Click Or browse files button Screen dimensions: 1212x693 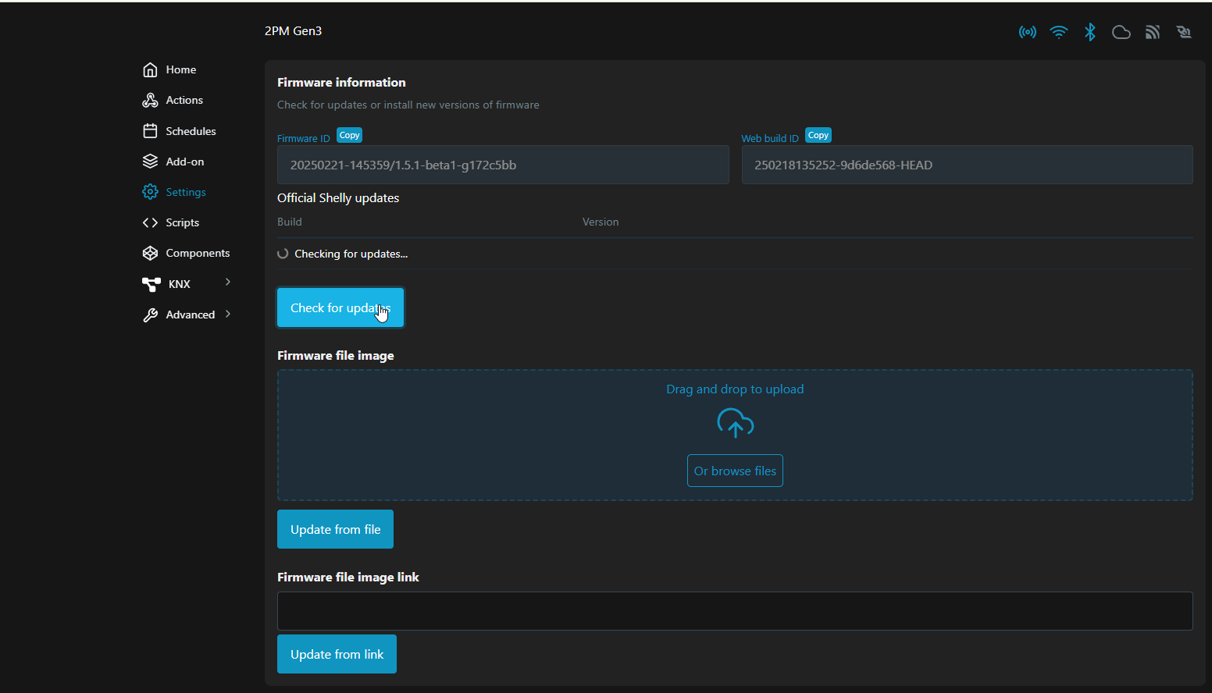735,471
